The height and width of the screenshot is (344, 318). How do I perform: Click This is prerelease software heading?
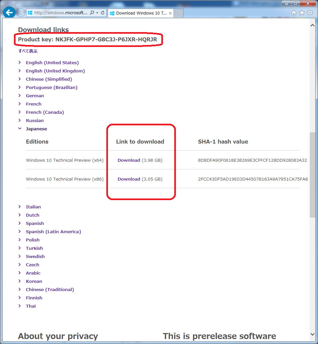coord(219,336)
